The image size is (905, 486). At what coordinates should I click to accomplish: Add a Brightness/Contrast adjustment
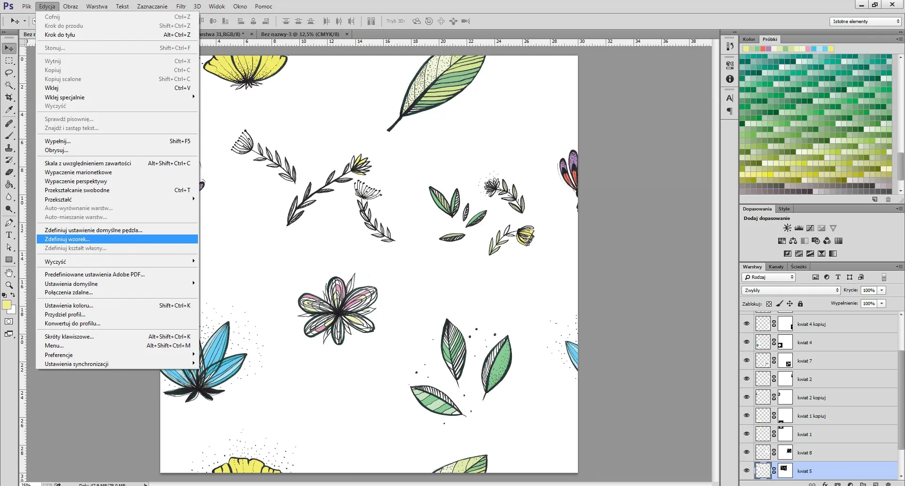pos(787,228)
